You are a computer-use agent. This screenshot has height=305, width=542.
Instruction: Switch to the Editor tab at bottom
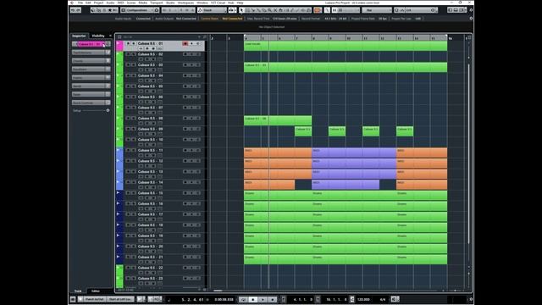[96, 291]
